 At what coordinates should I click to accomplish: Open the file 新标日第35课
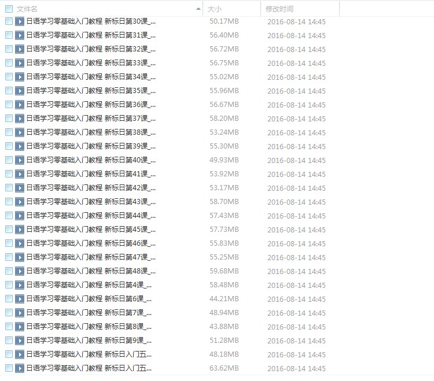coord(91,91)
